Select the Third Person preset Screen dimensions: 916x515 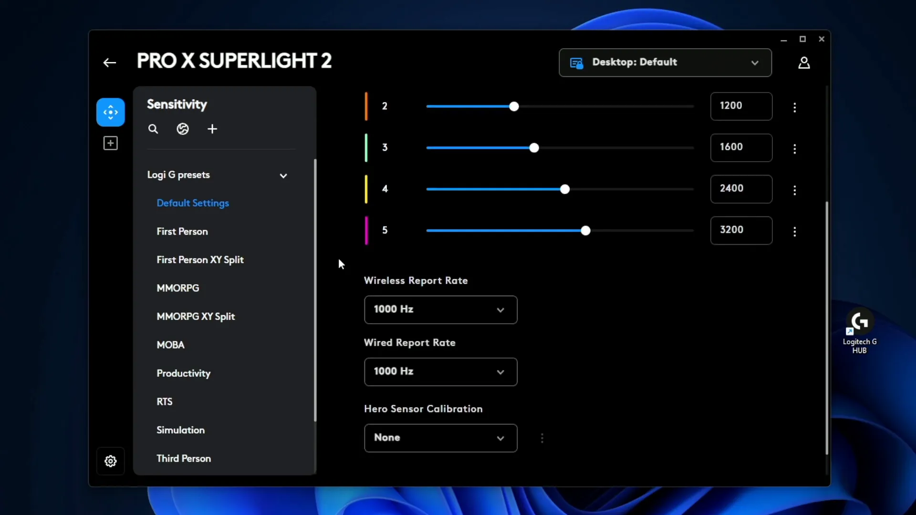pyautogui.click(x=184, y=458)
